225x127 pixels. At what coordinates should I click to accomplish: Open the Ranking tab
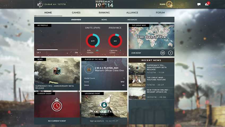click(x=104, y=13)
